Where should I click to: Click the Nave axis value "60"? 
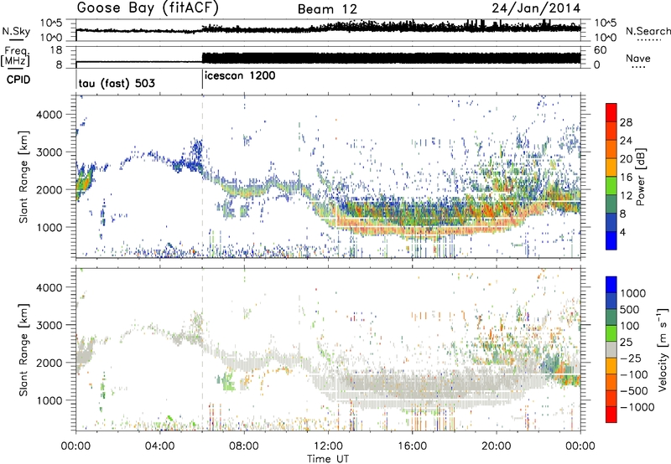(x=601, y=50)
